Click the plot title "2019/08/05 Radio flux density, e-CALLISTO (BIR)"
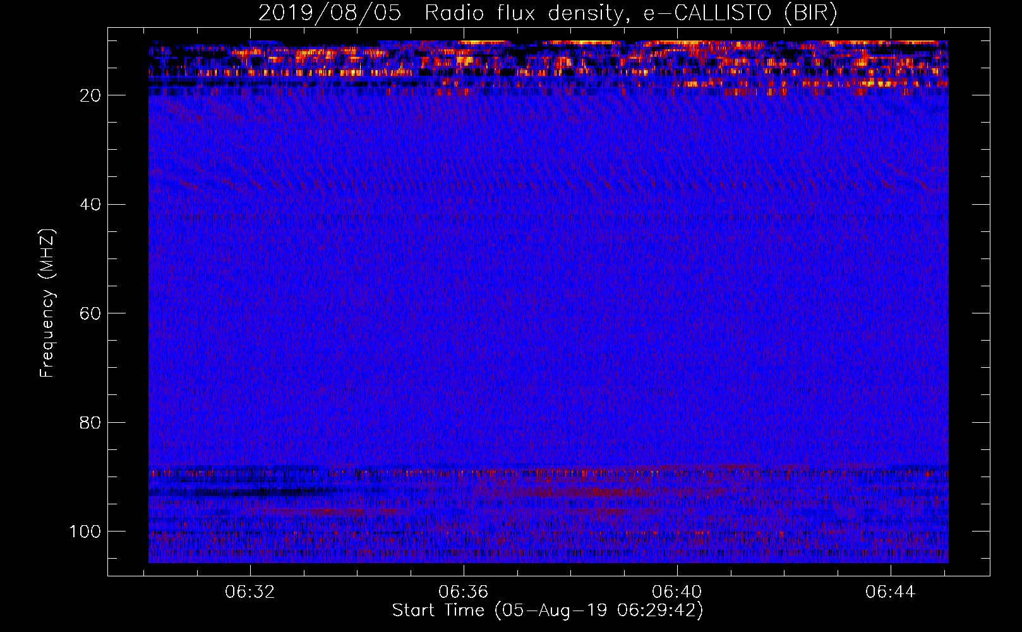Screen dimensions: 1022x632 [548, 13]
